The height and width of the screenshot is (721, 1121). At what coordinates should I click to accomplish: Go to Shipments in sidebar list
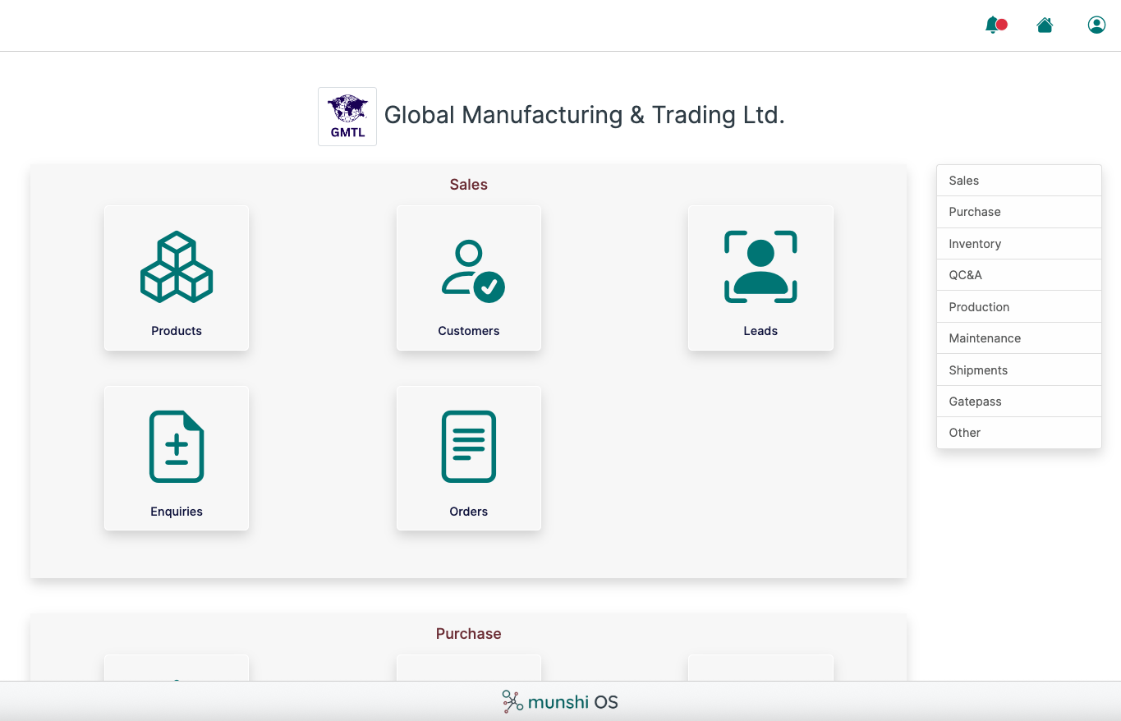[x=1018, y=370]
